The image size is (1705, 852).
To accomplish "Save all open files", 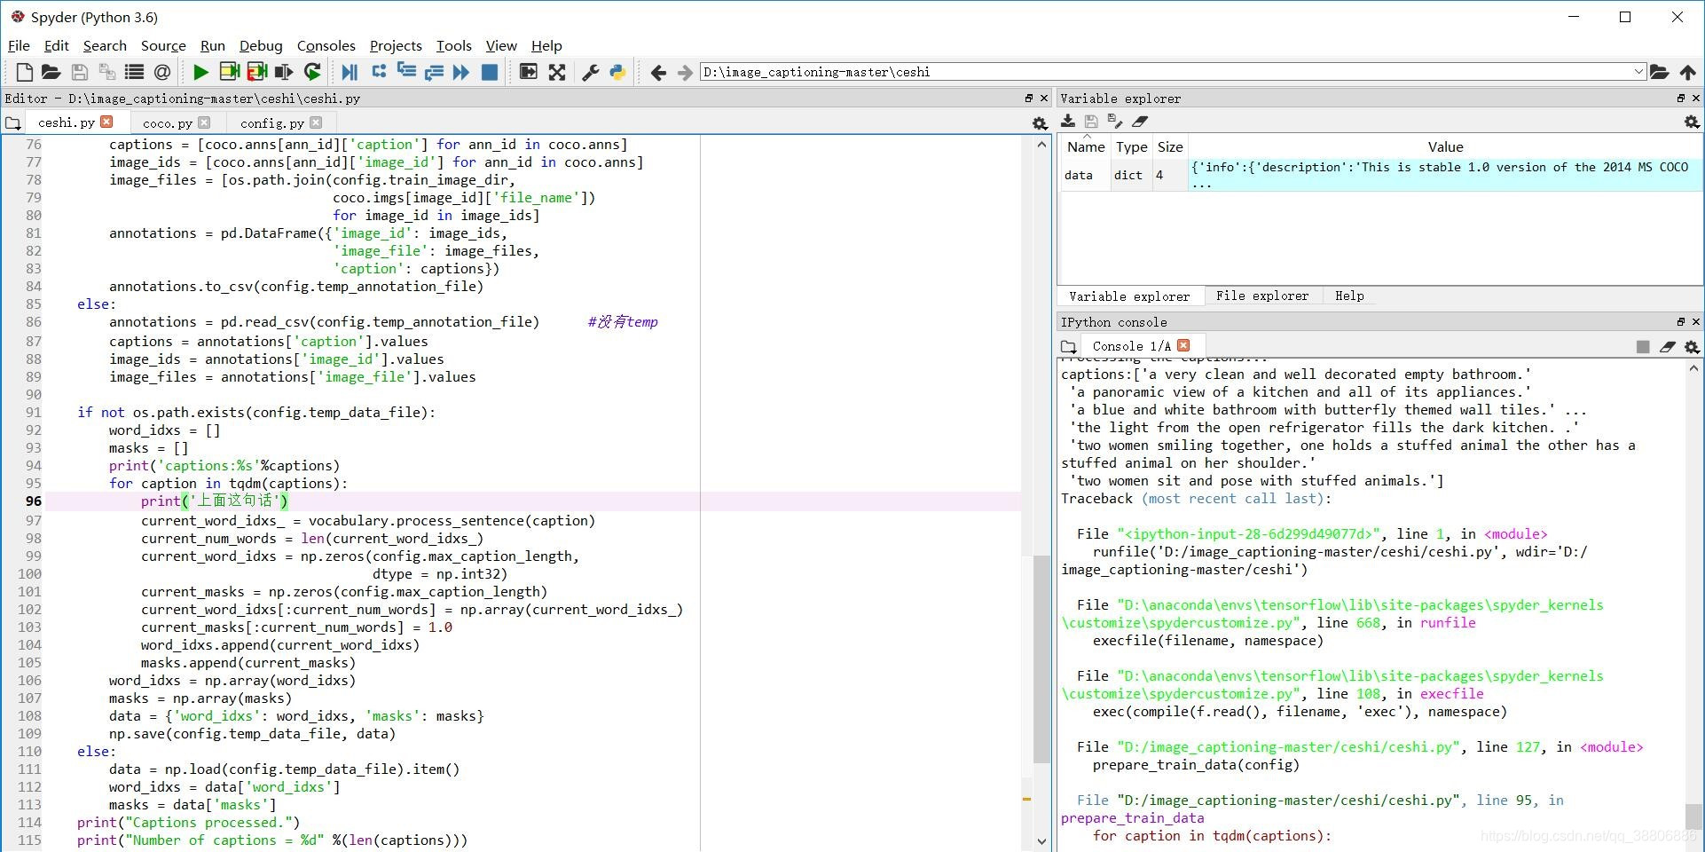I will pyautogui.click(x=106, y=72).
